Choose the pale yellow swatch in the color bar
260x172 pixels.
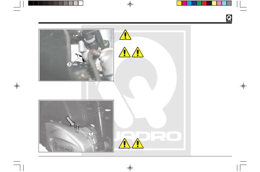point(214,3)
